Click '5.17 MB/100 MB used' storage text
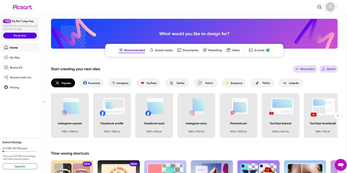 click(x=15, y=148)
